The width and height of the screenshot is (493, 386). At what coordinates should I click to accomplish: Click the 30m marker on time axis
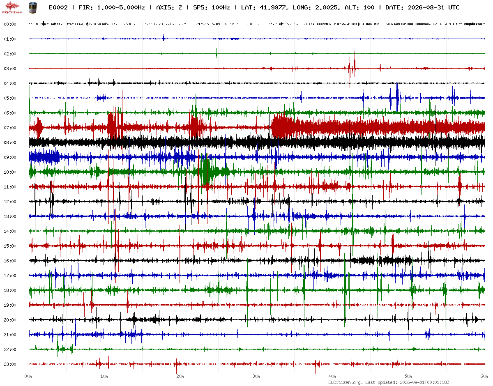click(256, 376)
